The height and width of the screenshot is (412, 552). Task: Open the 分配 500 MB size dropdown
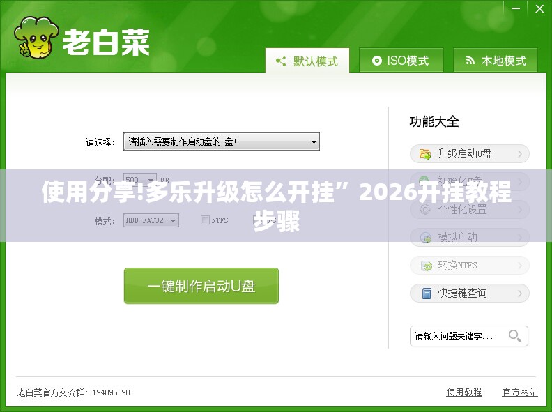point(140,179)
